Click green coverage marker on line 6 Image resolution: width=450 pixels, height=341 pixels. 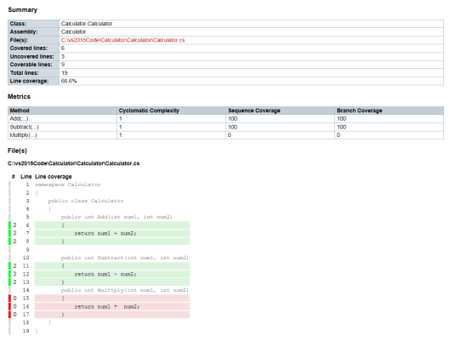pyautogui.click(x=9, y=225)
